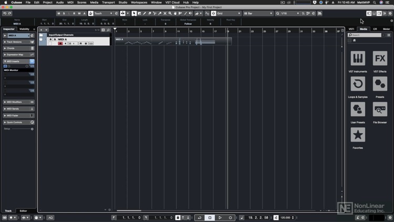Click horizontal scrollbar under timeline
The image size is (394, 222).
tap(129, 210)
